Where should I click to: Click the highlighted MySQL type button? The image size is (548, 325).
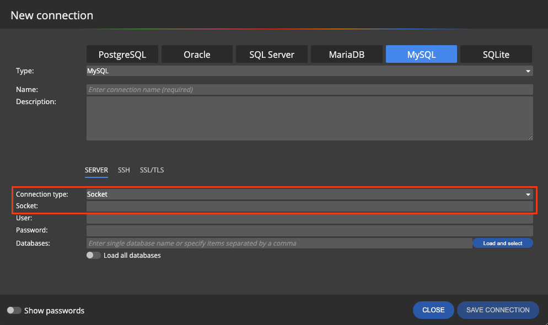click(x=422, y=54)
